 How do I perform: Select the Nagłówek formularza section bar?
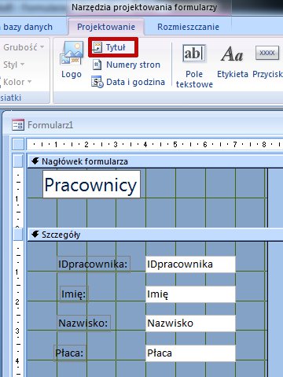155,161
